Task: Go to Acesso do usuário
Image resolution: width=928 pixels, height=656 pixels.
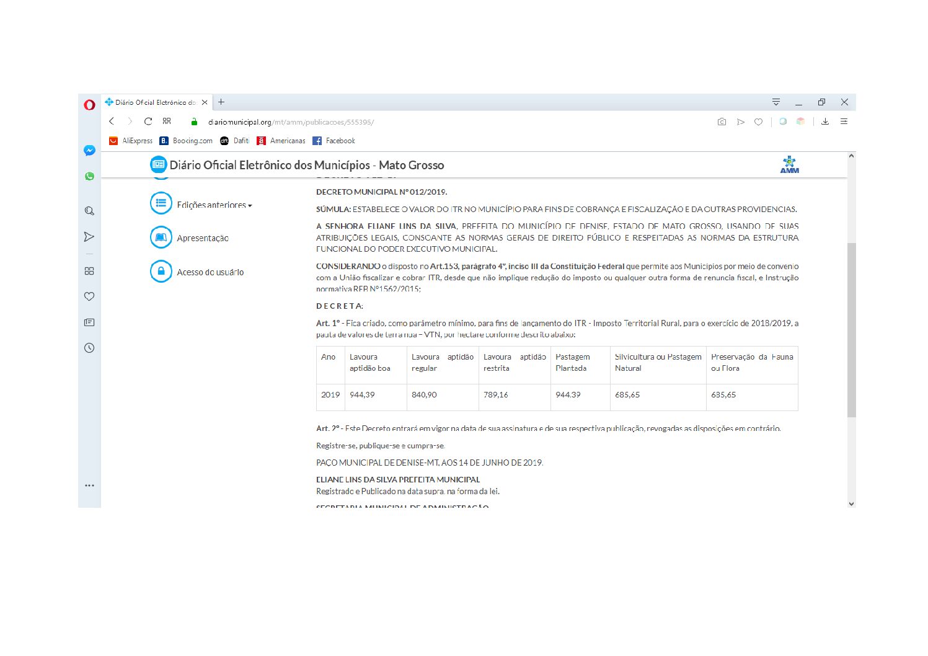Action: coord(210,272)
